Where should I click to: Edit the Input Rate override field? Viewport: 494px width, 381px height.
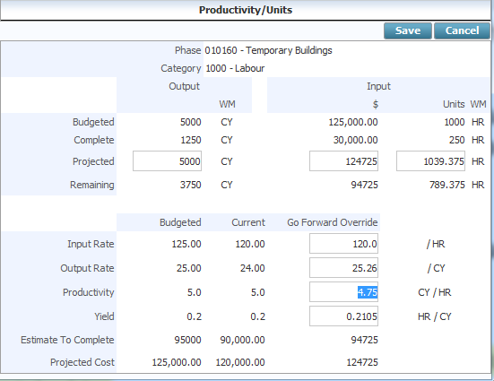point(343,244)
